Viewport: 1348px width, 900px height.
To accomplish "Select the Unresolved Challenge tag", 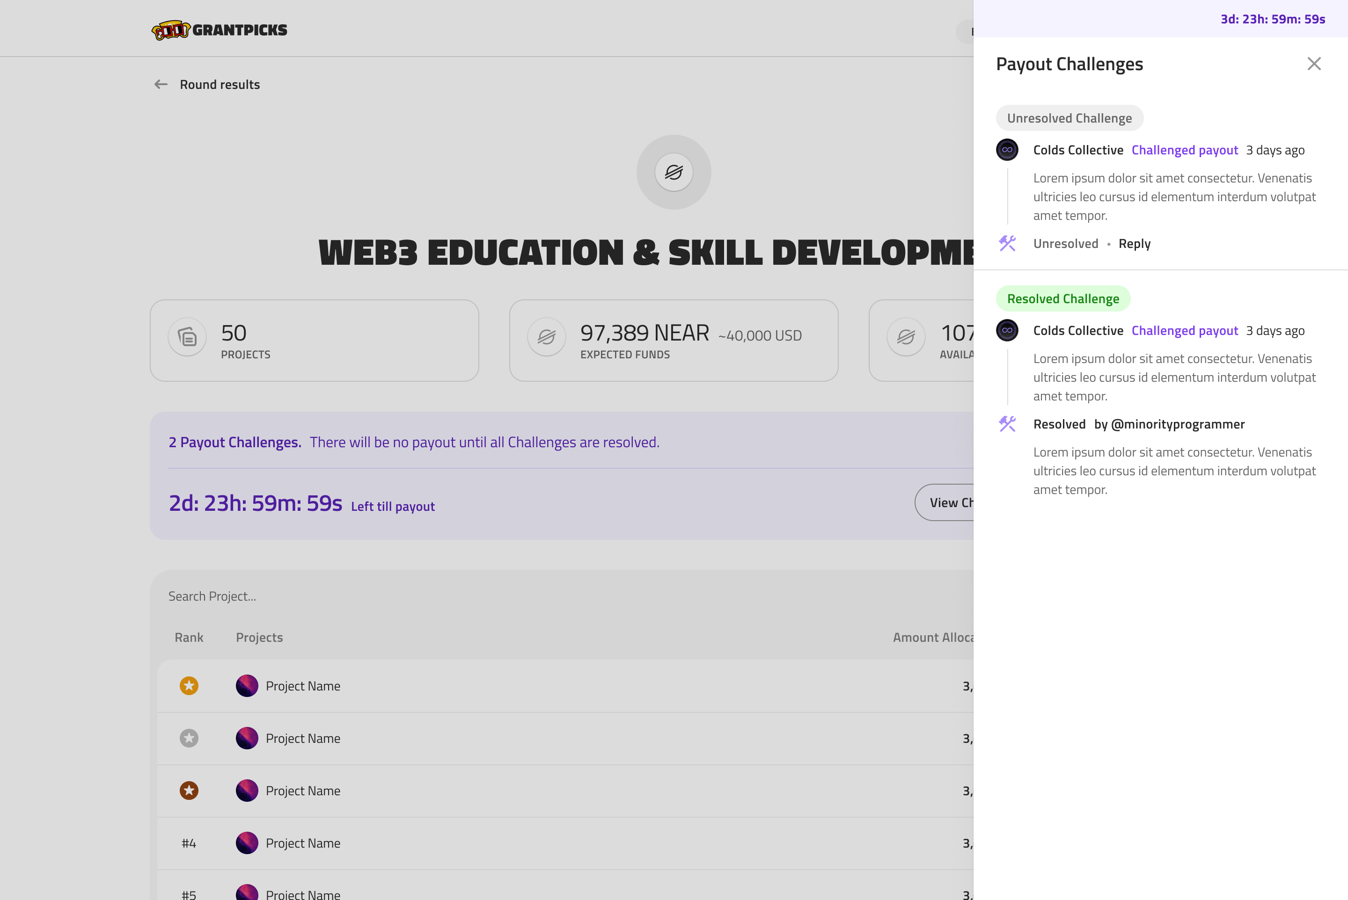I will 1069,118.
